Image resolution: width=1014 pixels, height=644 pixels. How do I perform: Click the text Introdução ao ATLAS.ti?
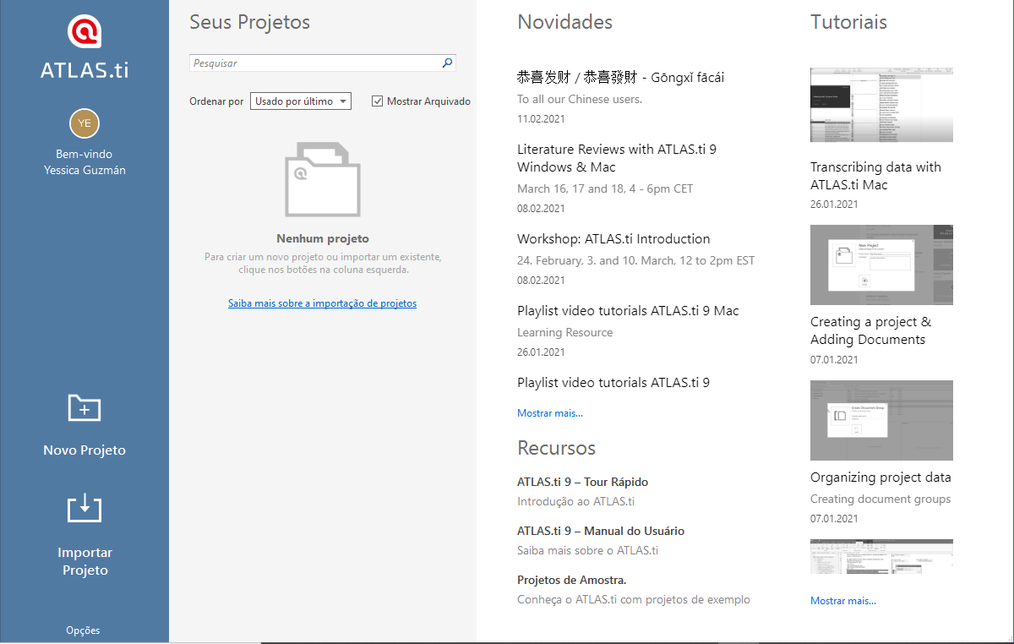pyautogui.click(x=575, y=502)
